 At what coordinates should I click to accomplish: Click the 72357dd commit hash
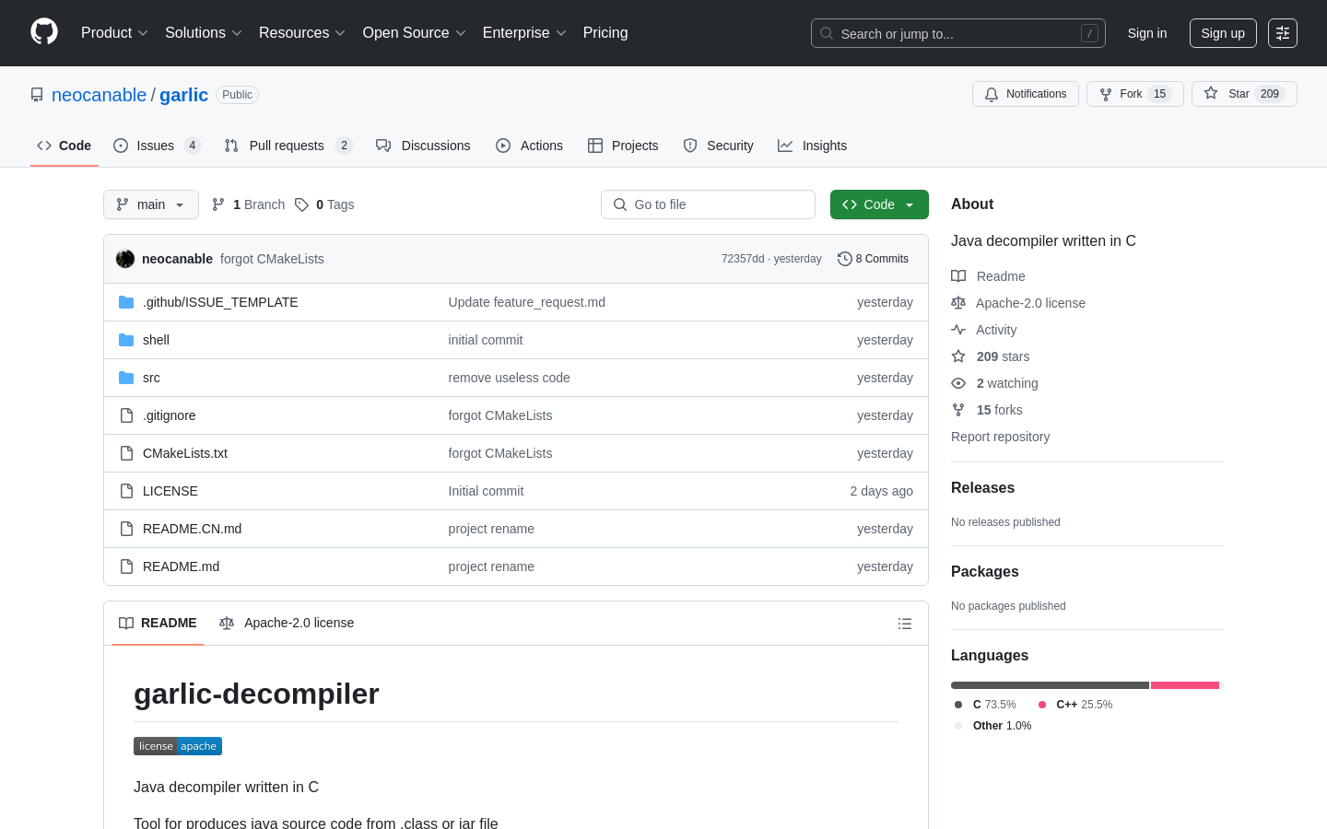(x=743, y=259)
